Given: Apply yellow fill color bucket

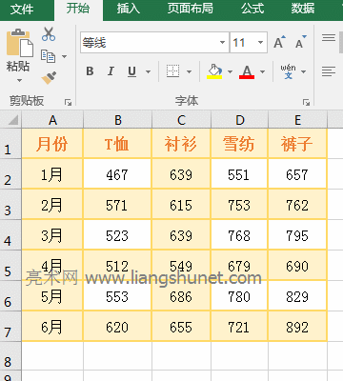Looking at the screenshot, I should tap(214, 71).
